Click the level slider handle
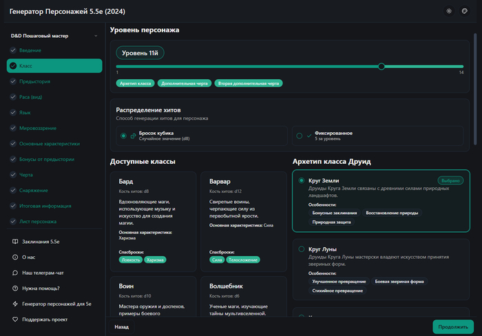 tap(381, 66)
